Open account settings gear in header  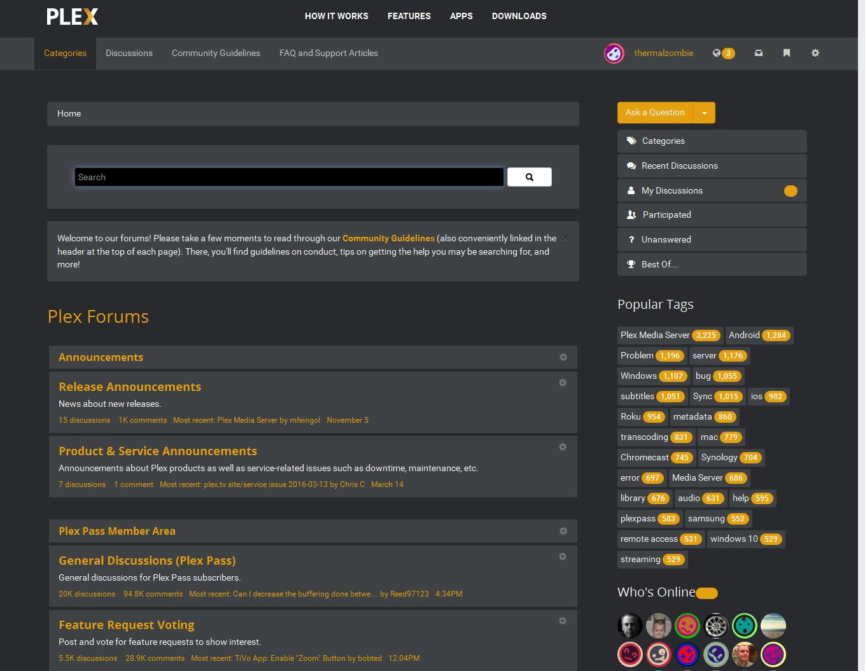click(815, 53)
